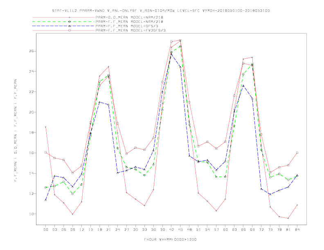The image size is (324, 250).
Task: Select legend entry PARM=F.F_MEAN MODEL=FV3GFS/3
Action: 130,30
